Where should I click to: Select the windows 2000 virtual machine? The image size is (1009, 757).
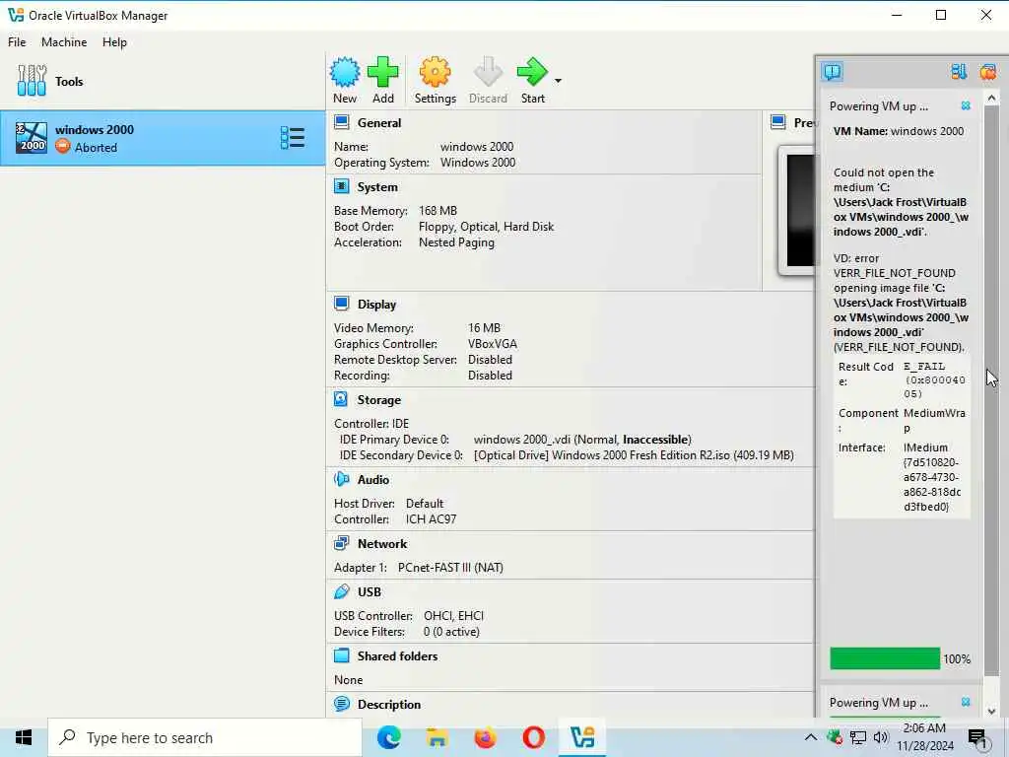point(163,138)
